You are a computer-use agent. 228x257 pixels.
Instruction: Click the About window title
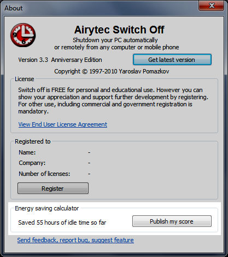tap(14, 8)
